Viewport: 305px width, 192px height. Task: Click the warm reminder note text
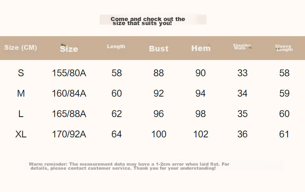pos(129,166)
